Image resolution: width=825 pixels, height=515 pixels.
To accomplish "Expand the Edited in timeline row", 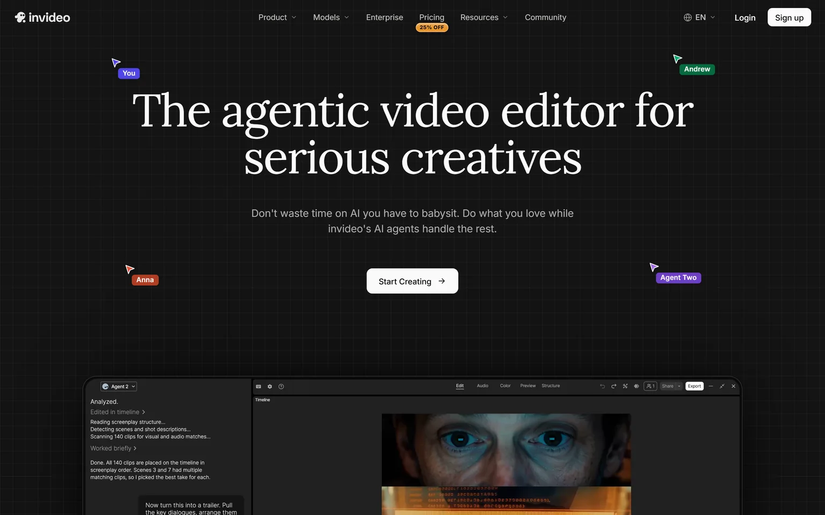I will pos(118,412).
